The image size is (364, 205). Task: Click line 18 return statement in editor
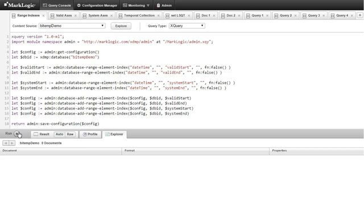pos(55,124)
